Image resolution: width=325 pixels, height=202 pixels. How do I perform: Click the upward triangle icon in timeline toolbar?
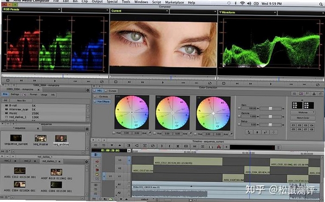120,145
